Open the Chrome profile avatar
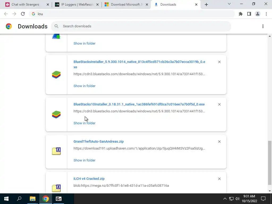This screenshot has width=272, height=204. pos(258,14)
